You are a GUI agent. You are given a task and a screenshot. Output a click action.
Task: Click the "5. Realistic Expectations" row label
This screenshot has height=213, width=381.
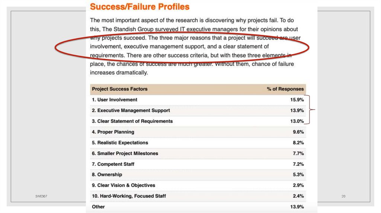pos(120,143)
